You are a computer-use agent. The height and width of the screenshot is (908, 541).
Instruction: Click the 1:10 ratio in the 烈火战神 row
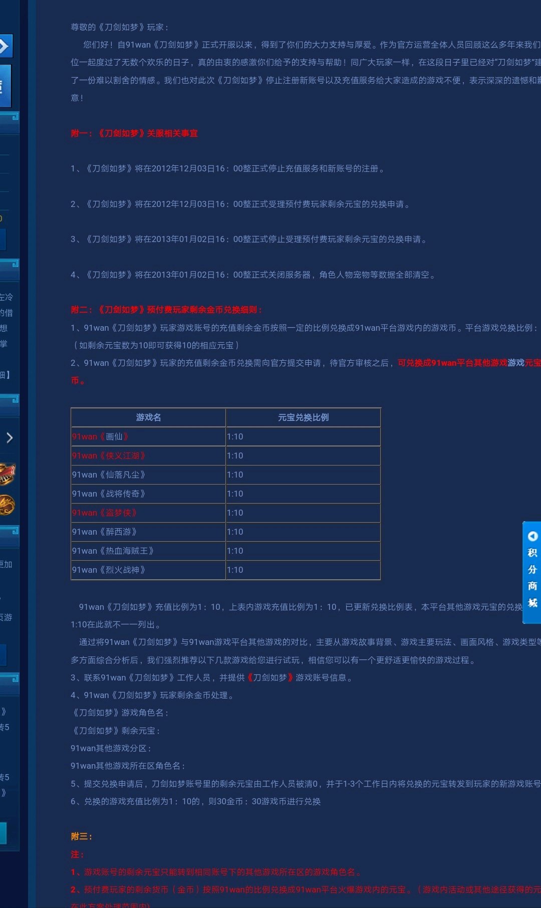(x=235, y=570)
